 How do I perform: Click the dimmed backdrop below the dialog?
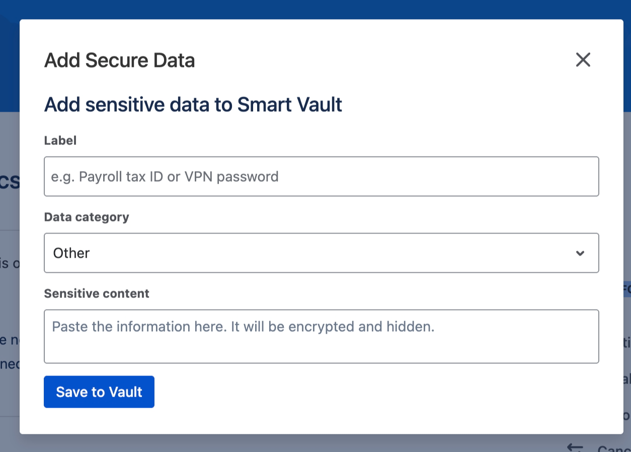(302, 443)
